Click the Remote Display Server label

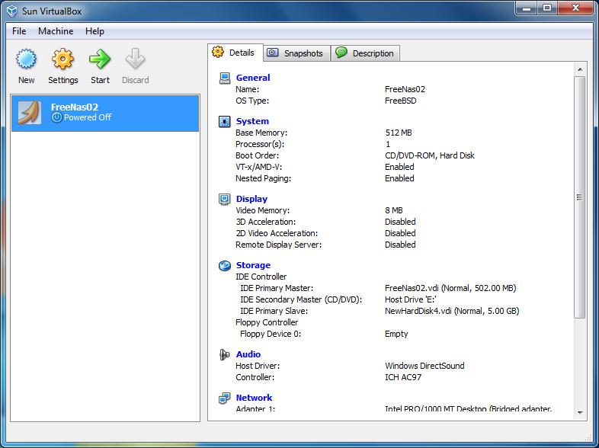278,245
